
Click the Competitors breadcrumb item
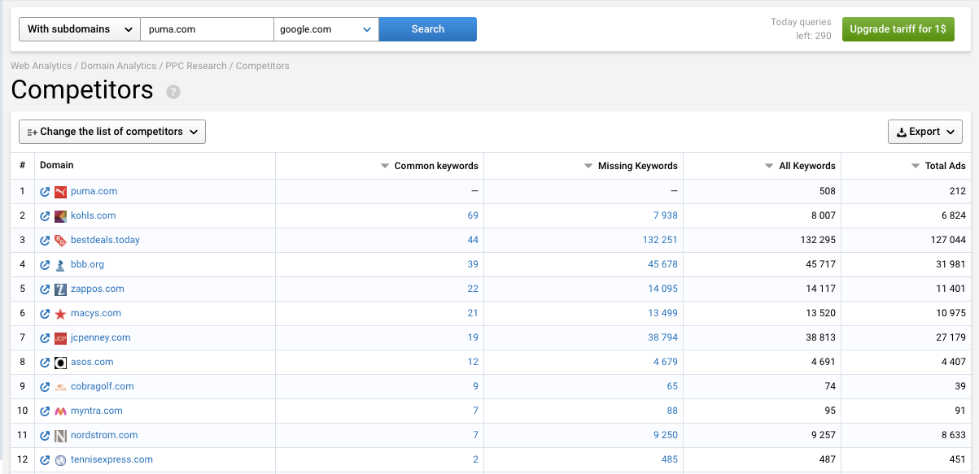point(262,66)
